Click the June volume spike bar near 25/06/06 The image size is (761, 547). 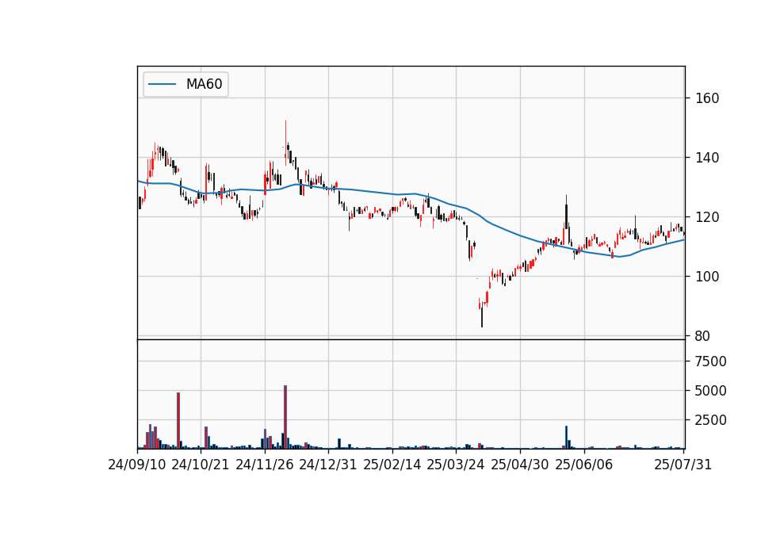click(566, 438)
